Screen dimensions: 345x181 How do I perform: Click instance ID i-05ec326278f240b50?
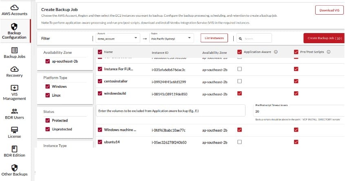click(x=169, y=143)
